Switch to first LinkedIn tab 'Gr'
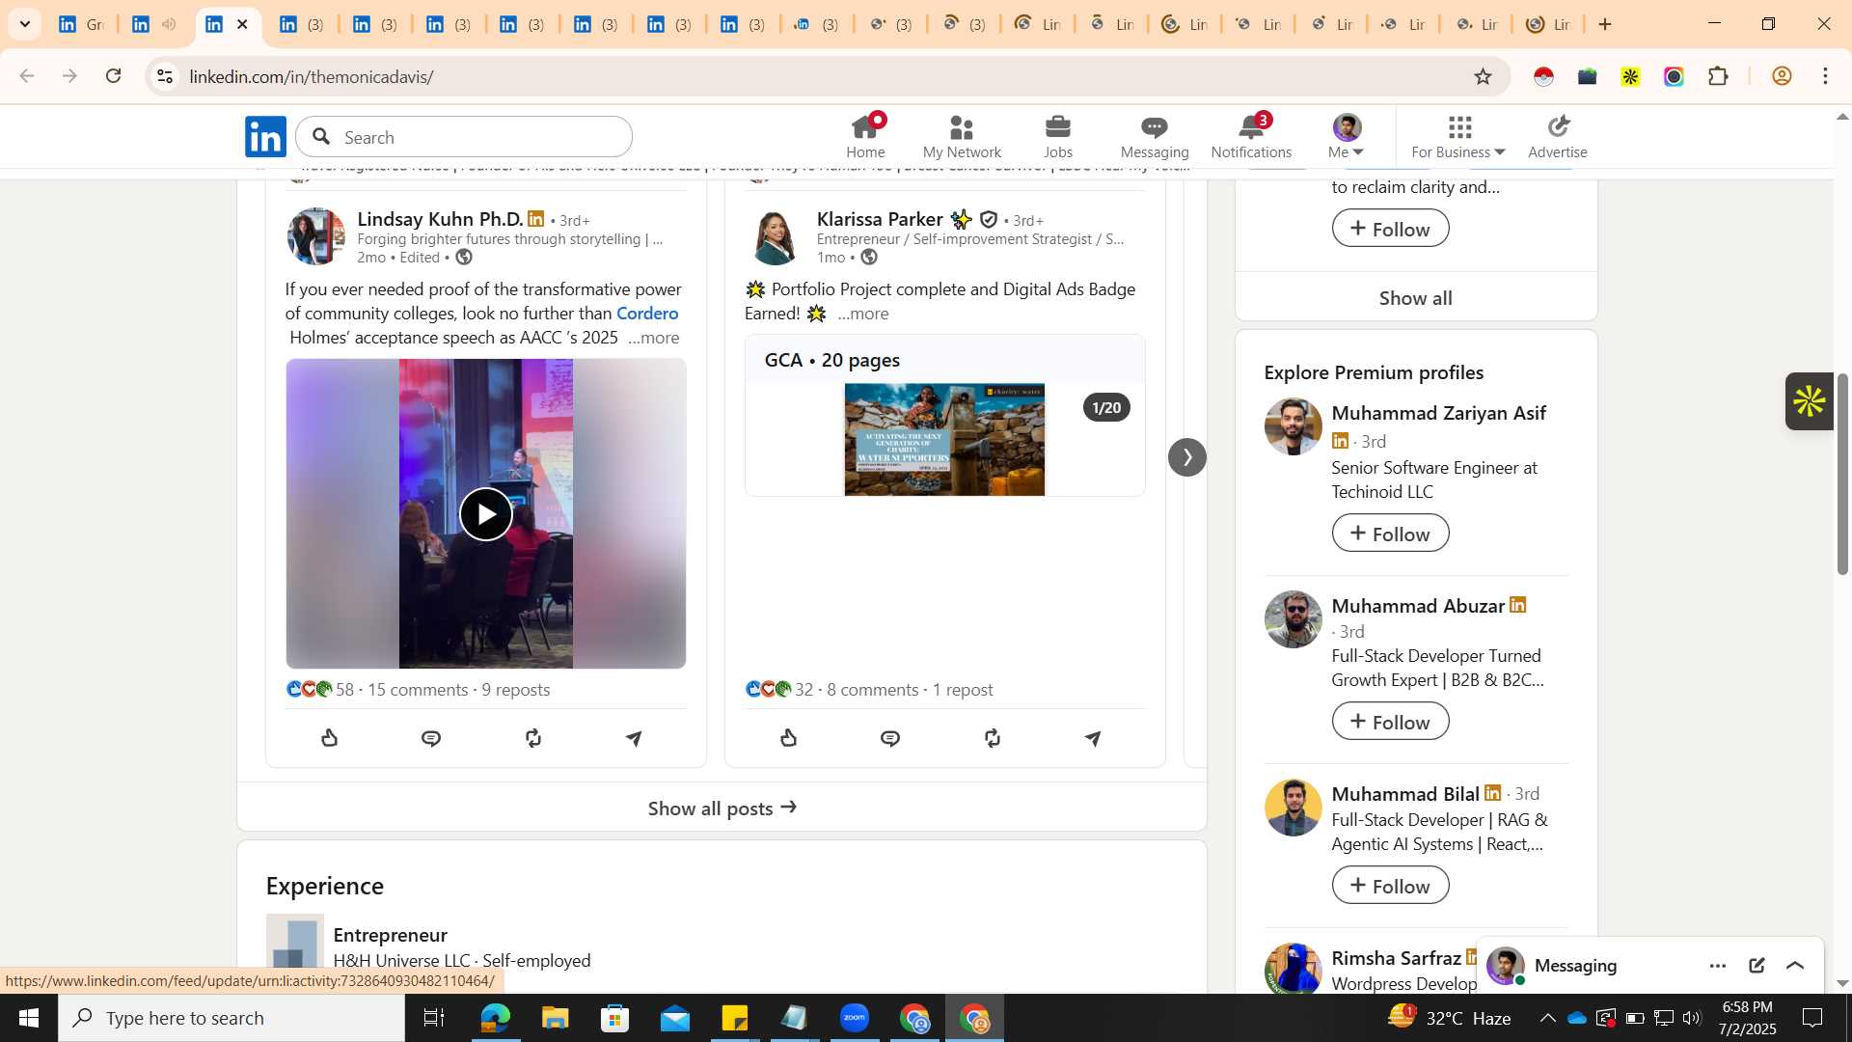1852x1042 pixels. pos(81,24)
